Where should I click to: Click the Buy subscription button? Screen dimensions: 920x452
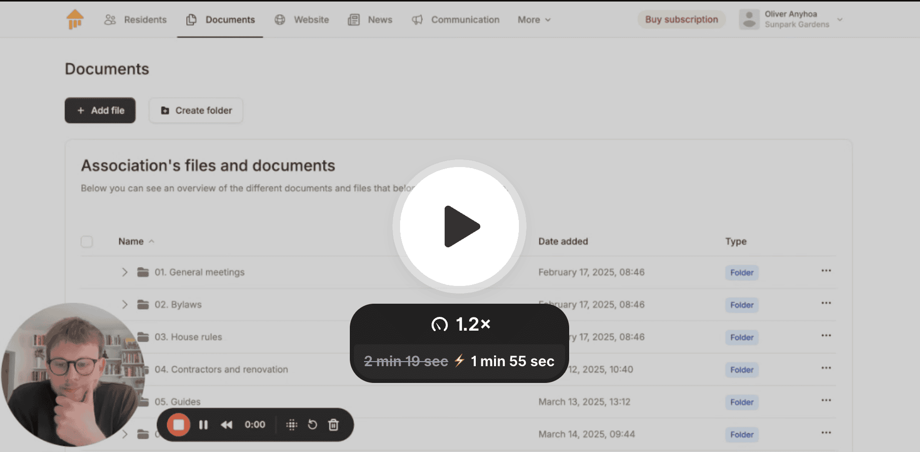click(x=681, y=19)
